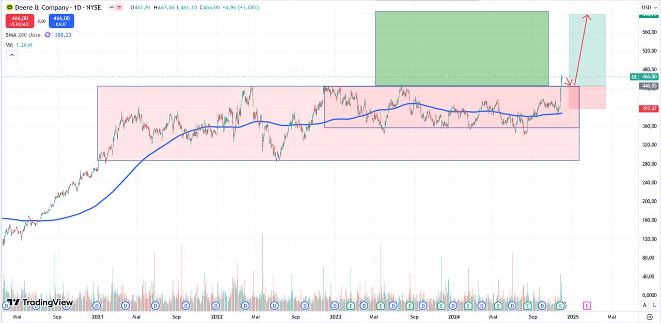Screen dimensions: 661x323
Task: Click the SMA value 388,23
Action: 62,35
